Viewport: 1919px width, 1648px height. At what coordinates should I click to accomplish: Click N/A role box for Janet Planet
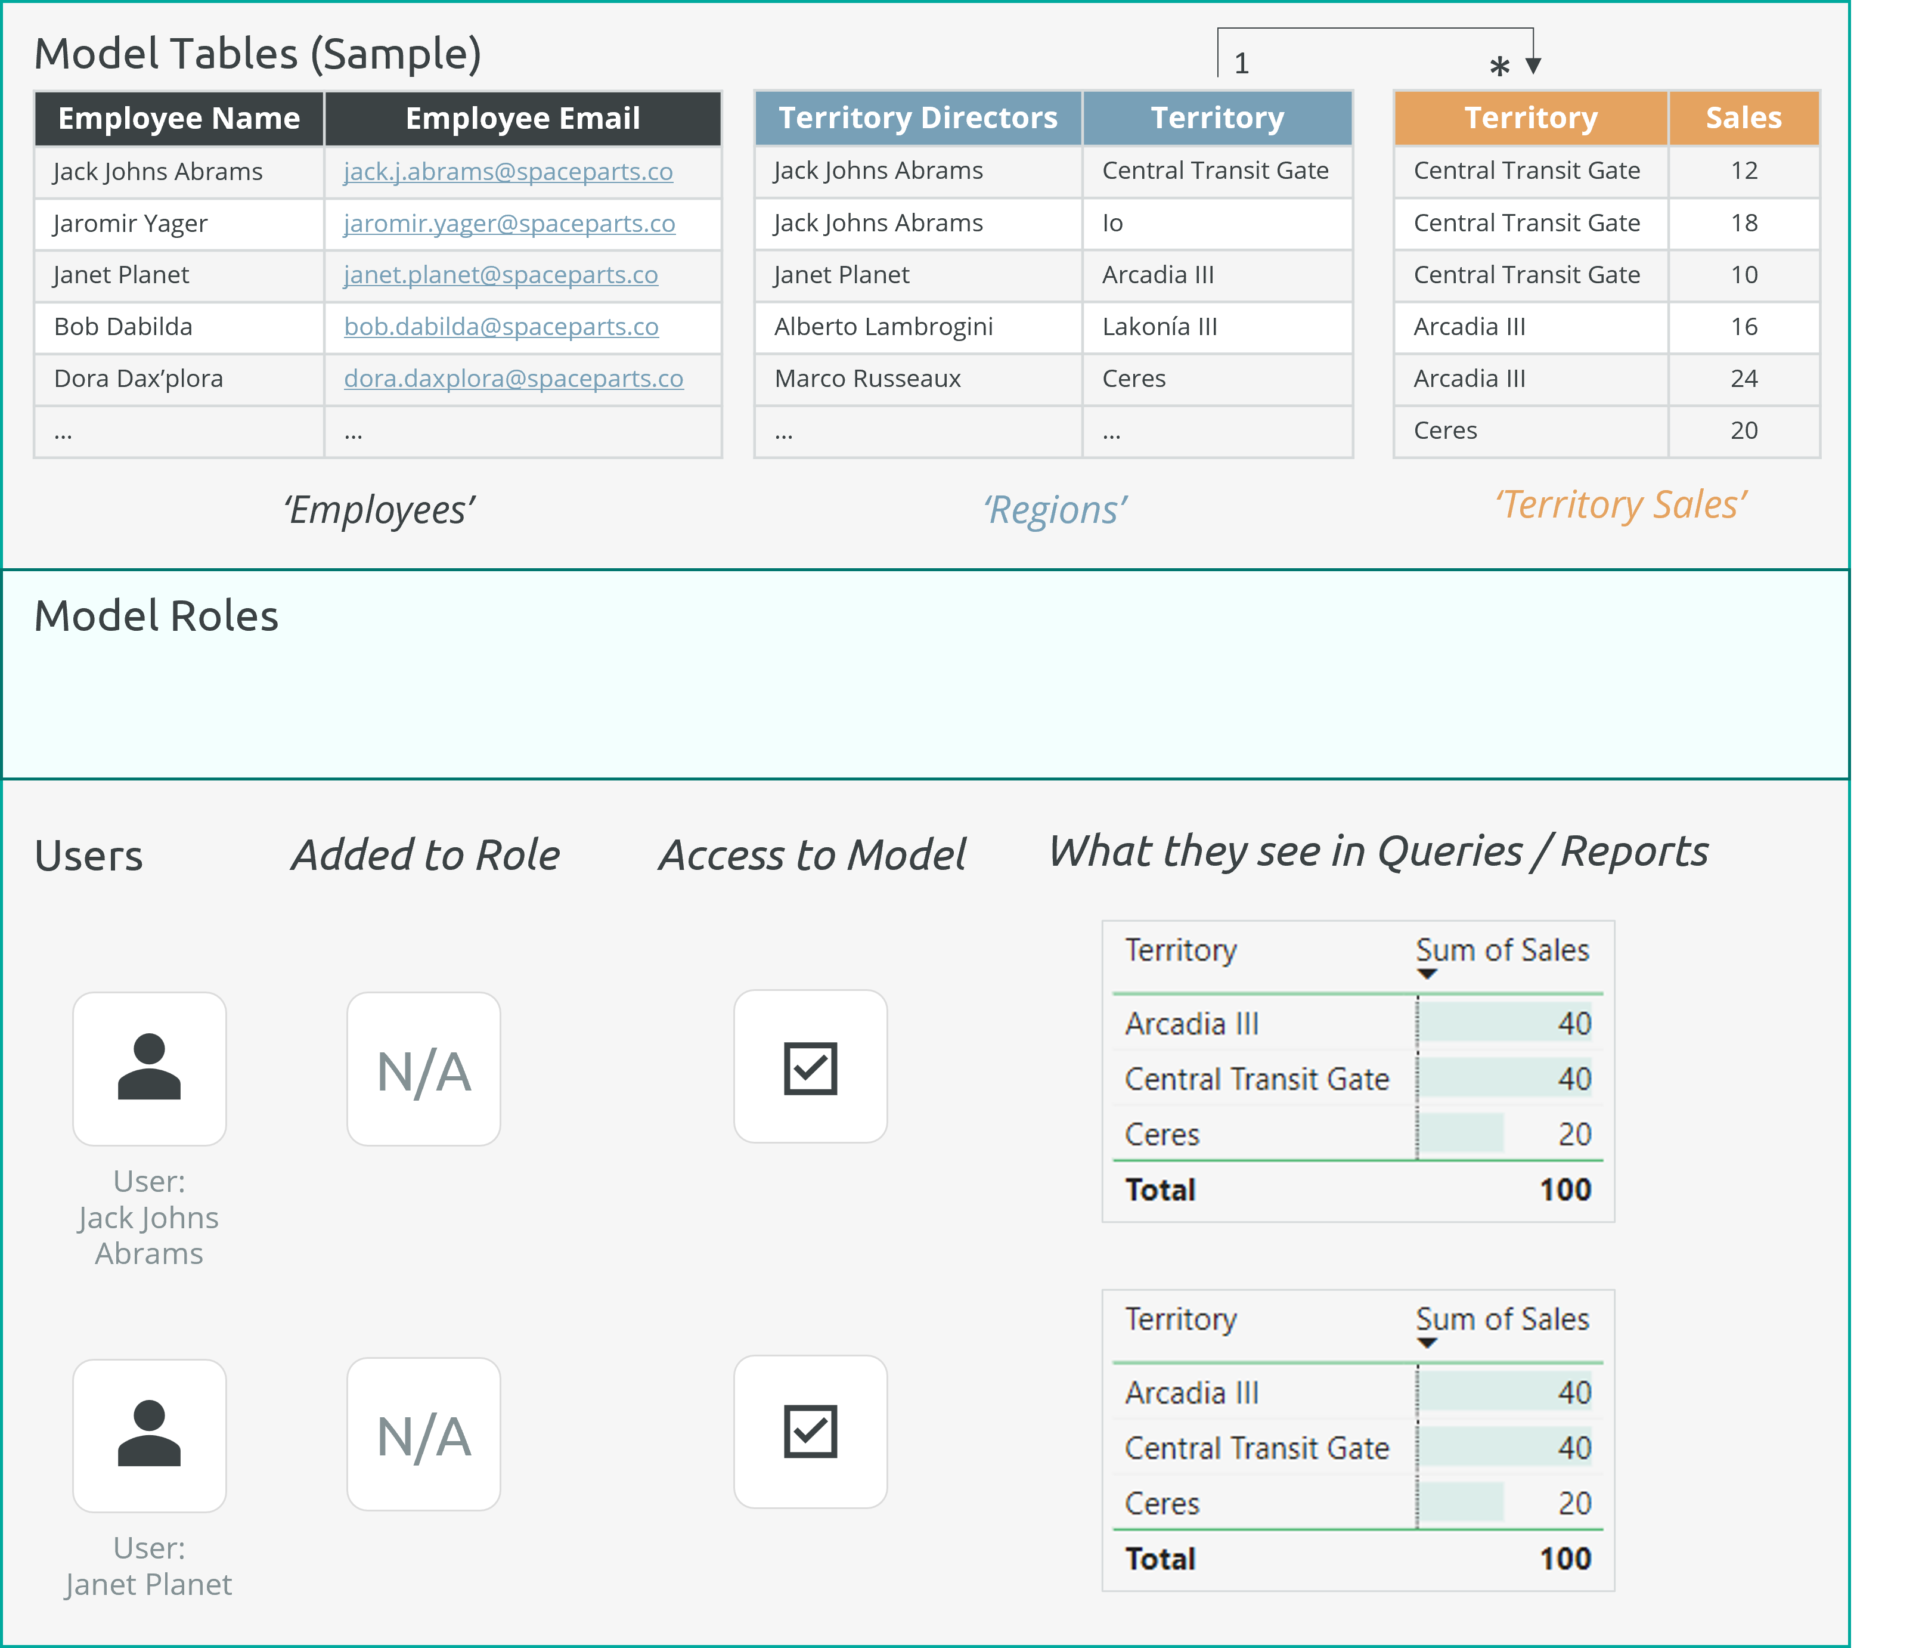[423, 1435]
